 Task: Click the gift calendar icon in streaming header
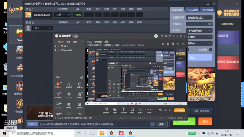pyautogui.click(x=163, y=44)
